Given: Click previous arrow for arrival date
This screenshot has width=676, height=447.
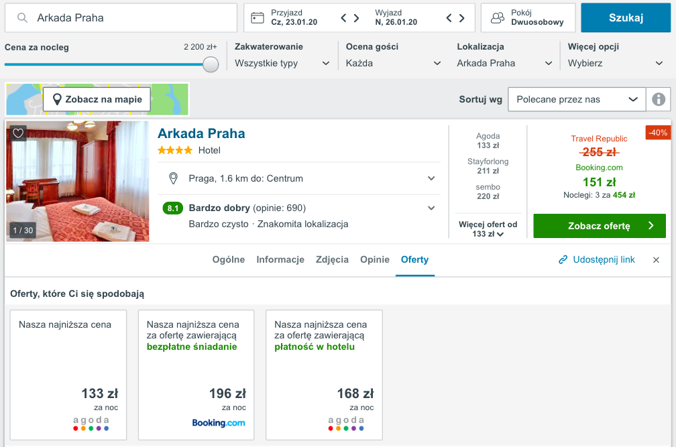Looking at the screenshot, I should [x=344, y=18].
